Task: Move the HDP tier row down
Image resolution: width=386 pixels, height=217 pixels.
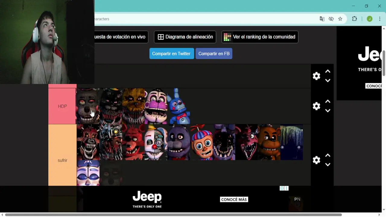Action: (x=328, y=111)
